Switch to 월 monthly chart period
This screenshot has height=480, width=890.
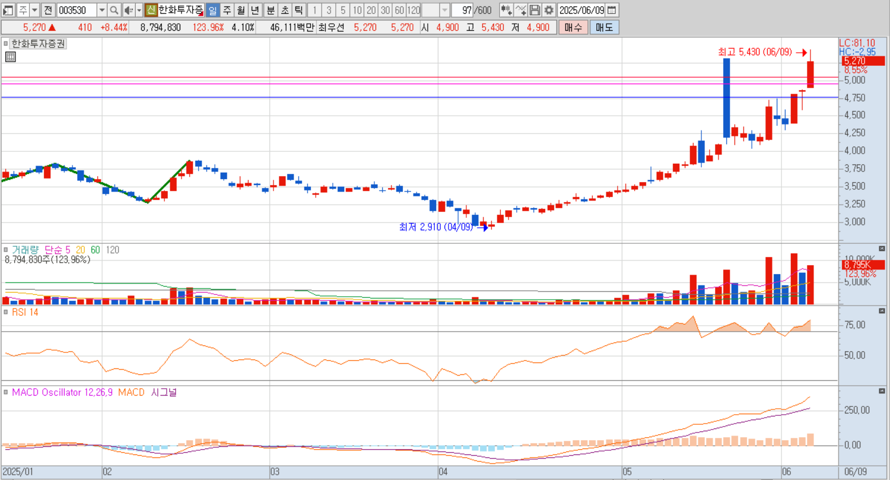240,10
